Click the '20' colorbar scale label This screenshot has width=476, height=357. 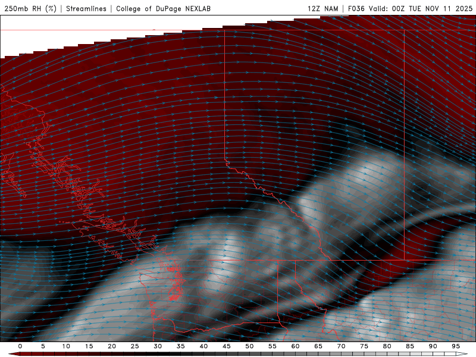[x=112, y=346]
